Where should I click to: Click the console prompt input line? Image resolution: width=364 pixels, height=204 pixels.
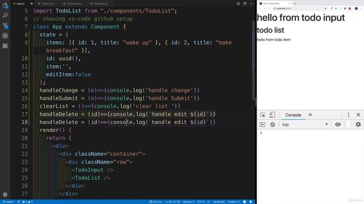pyautogui.click(x=311, y=133)
